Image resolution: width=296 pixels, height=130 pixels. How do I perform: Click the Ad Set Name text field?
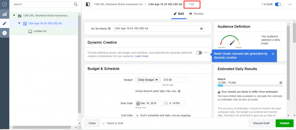(x=156, y=29)
